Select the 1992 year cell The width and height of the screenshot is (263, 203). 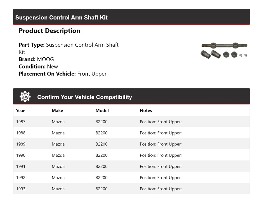click(x=21, y=177)
